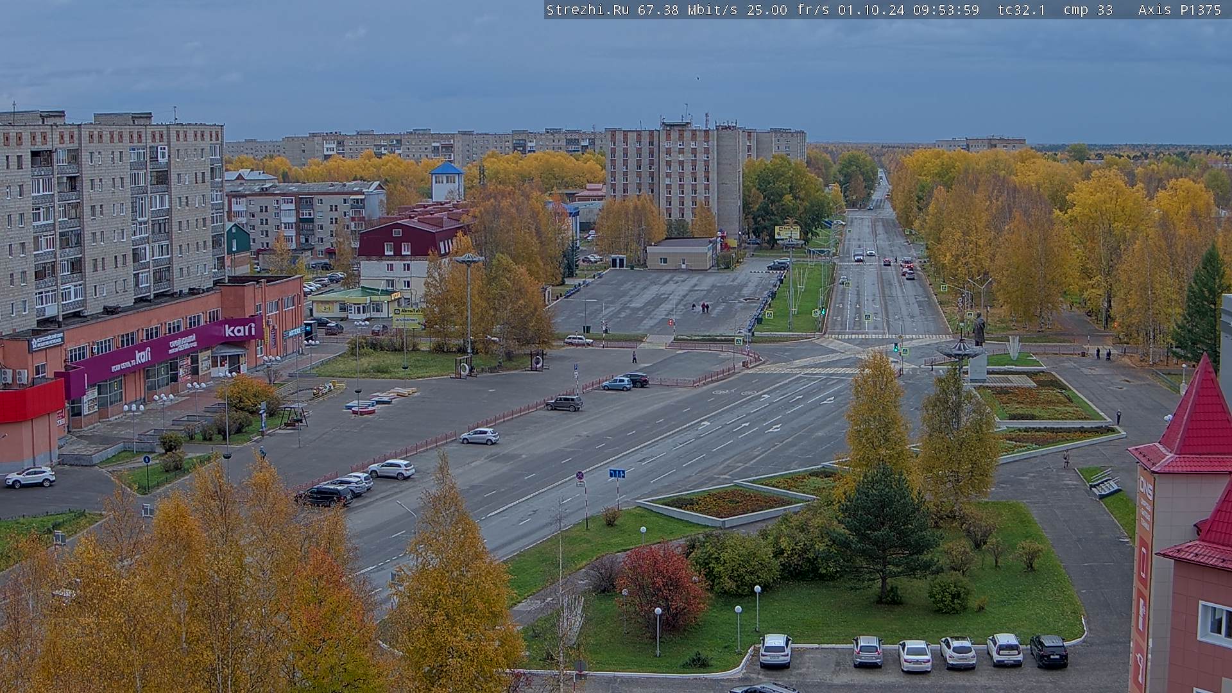The width and height of the screenshot is (1232, 693).
Task: Click the "cmp 33" compression value
Action: [x=1088, y=10]
